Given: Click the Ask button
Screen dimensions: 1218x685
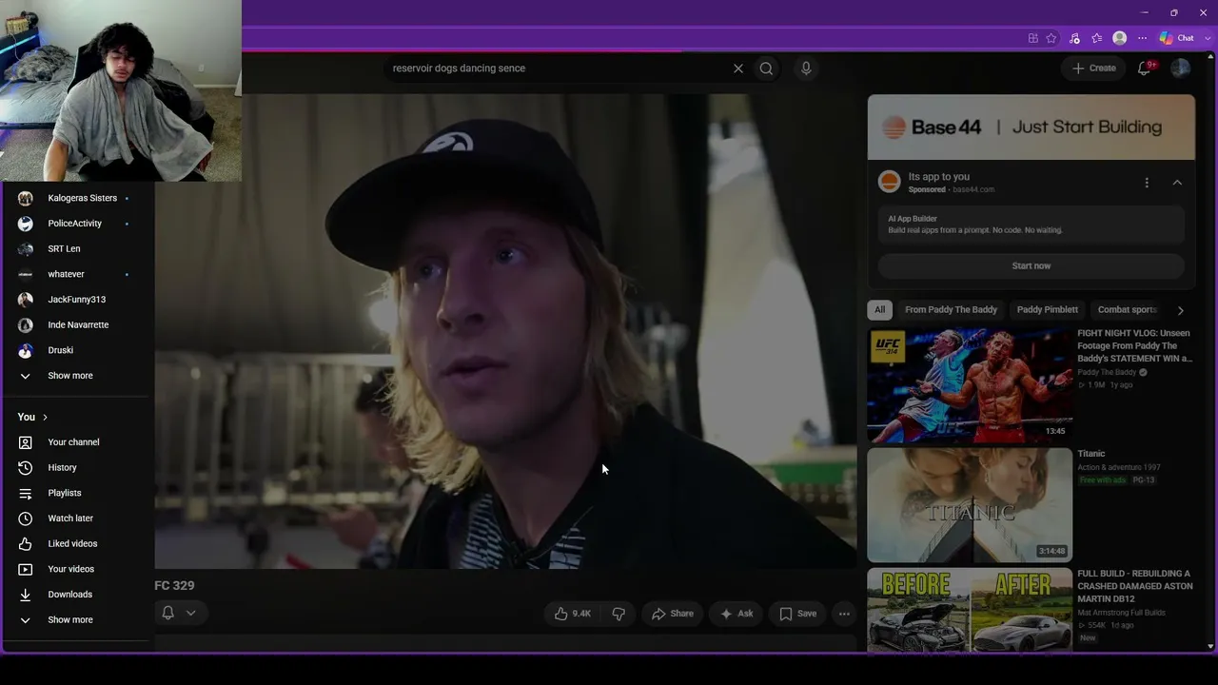Looking at the screenshot, I should click(x=737, y=614).
